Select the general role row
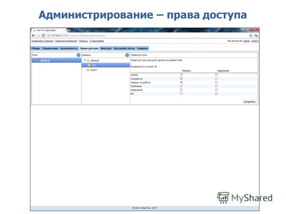This screenshot has width=286, height=214. tap(56, 60)
